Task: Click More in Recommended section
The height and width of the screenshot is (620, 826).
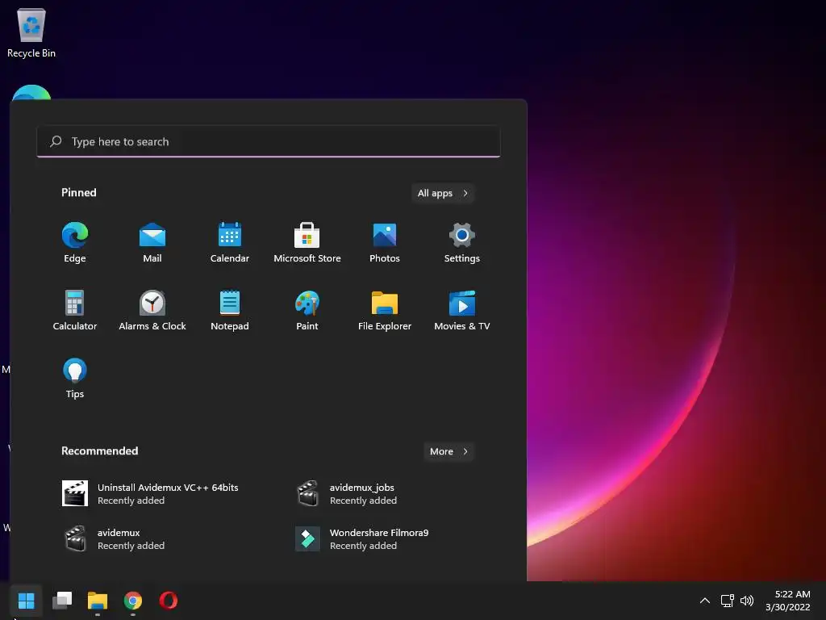Action: (x=448, y=451)
